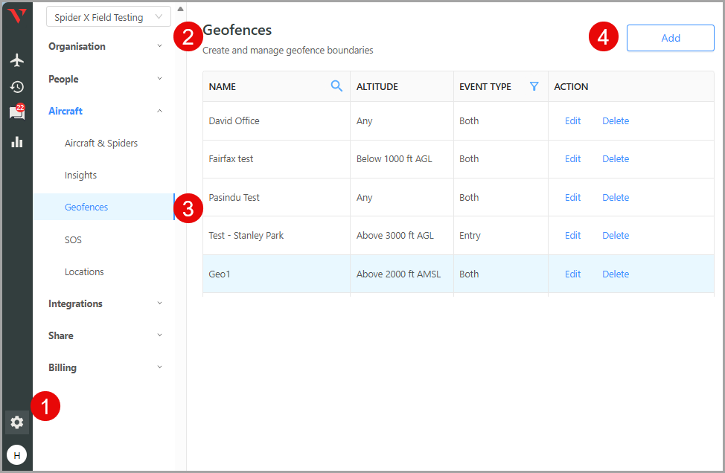Select the Geofences menu item
This screenshot has height=473, width=725.
[x=104, y=207]
